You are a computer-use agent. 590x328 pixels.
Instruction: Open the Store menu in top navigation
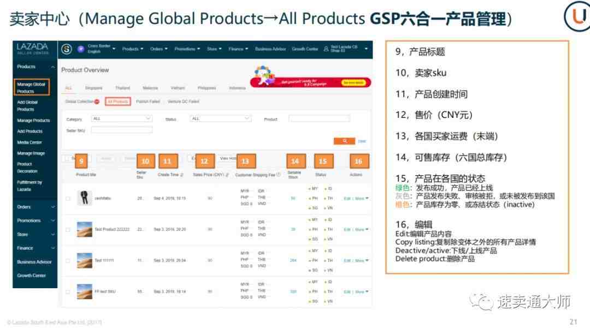pyautogui.click(x=214, y=49)
